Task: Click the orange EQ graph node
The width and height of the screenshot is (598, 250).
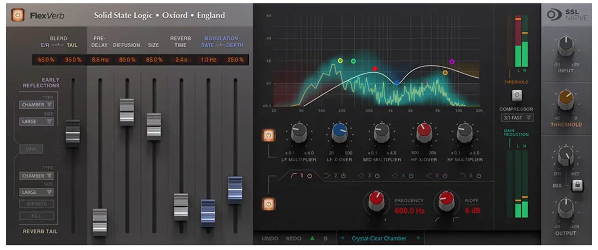Action: 445,73
